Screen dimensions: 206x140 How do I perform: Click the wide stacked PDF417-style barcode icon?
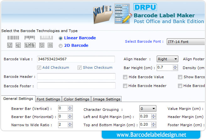point(30,45)
